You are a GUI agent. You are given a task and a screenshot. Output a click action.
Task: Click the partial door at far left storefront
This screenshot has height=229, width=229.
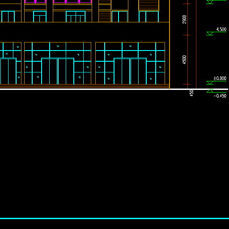[x=8, y=71]
